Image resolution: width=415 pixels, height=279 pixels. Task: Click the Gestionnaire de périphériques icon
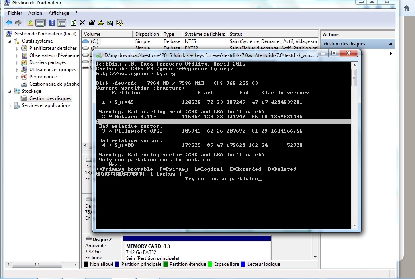[24, 84]
